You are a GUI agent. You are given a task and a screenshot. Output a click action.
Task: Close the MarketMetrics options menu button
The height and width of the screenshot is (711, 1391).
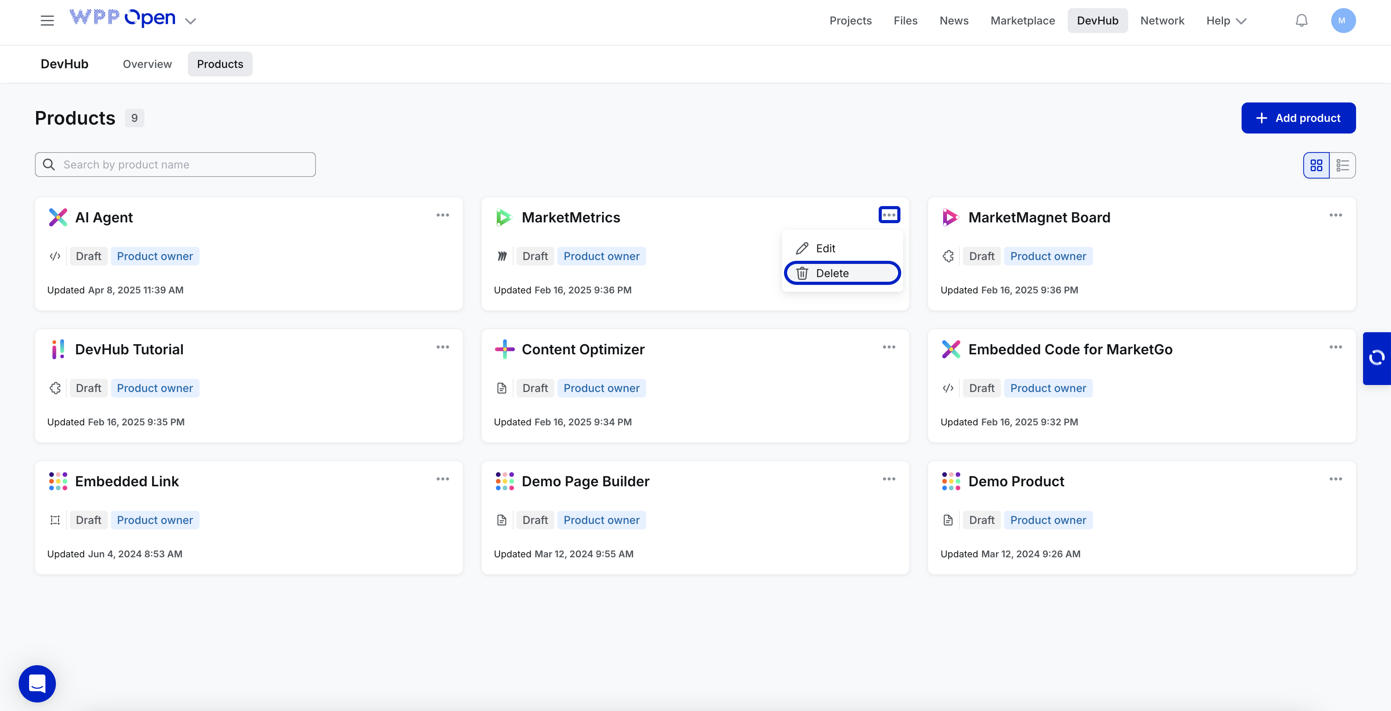[889, 215]
